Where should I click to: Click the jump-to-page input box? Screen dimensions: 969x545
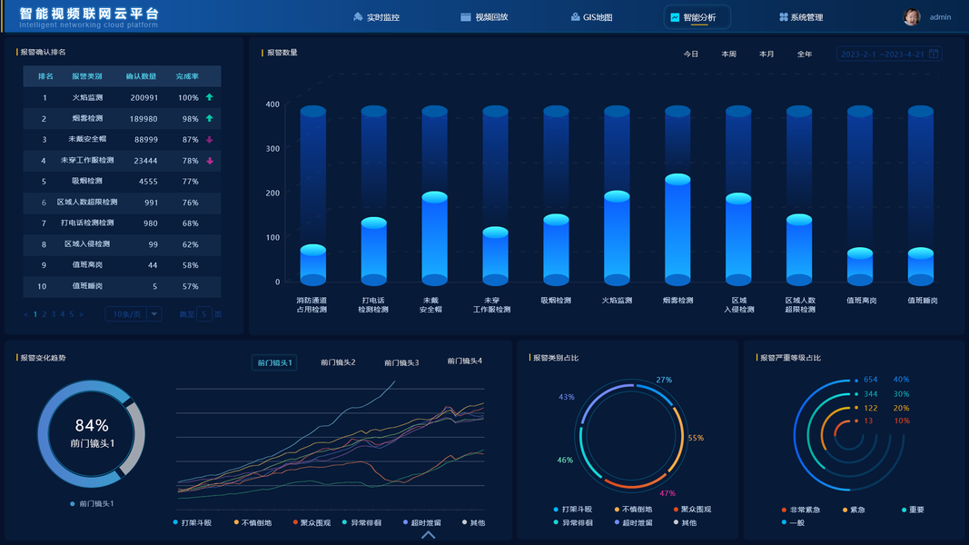click(x=204, y=314)
